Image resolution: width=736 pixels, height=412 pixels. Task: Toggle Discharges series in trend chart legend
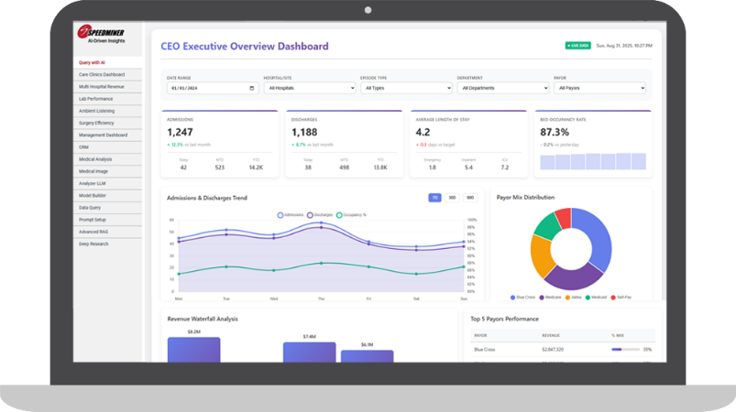coord(311,215)
